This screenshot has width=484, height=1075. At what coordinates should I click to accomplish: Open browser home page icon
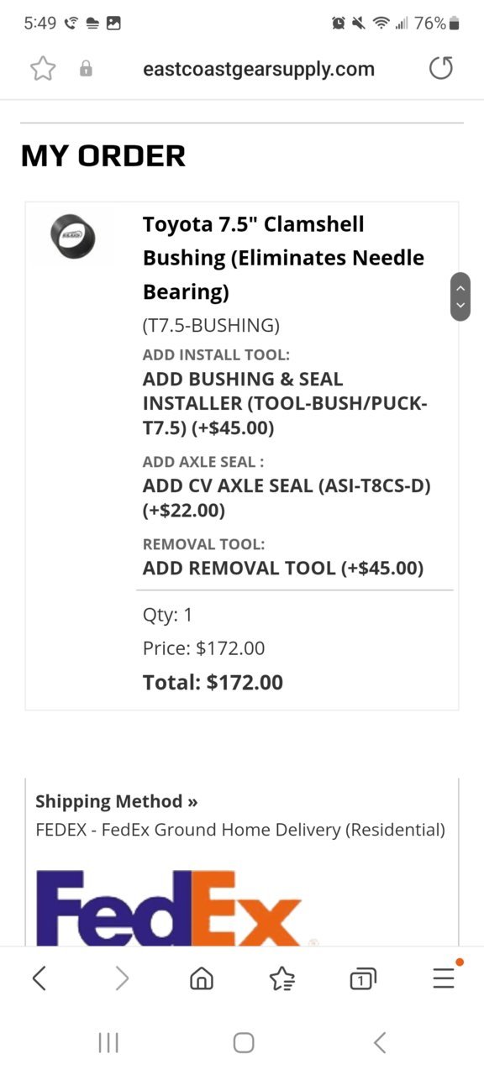pyautogui.click(x=202, y=978)
